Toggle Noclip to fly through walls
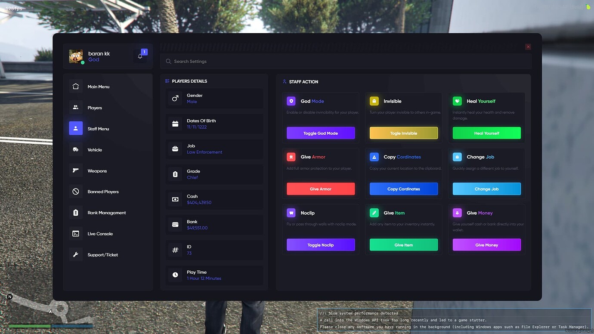 coord(321,244)
